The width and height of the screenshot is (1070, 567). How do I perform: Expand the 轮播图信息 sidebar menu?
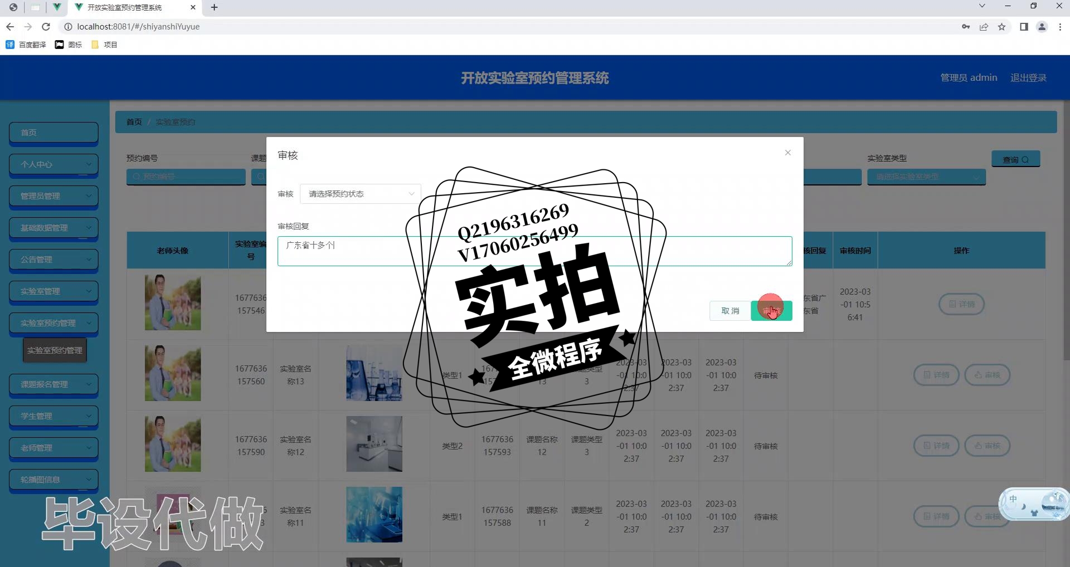[x=53, y=480]
